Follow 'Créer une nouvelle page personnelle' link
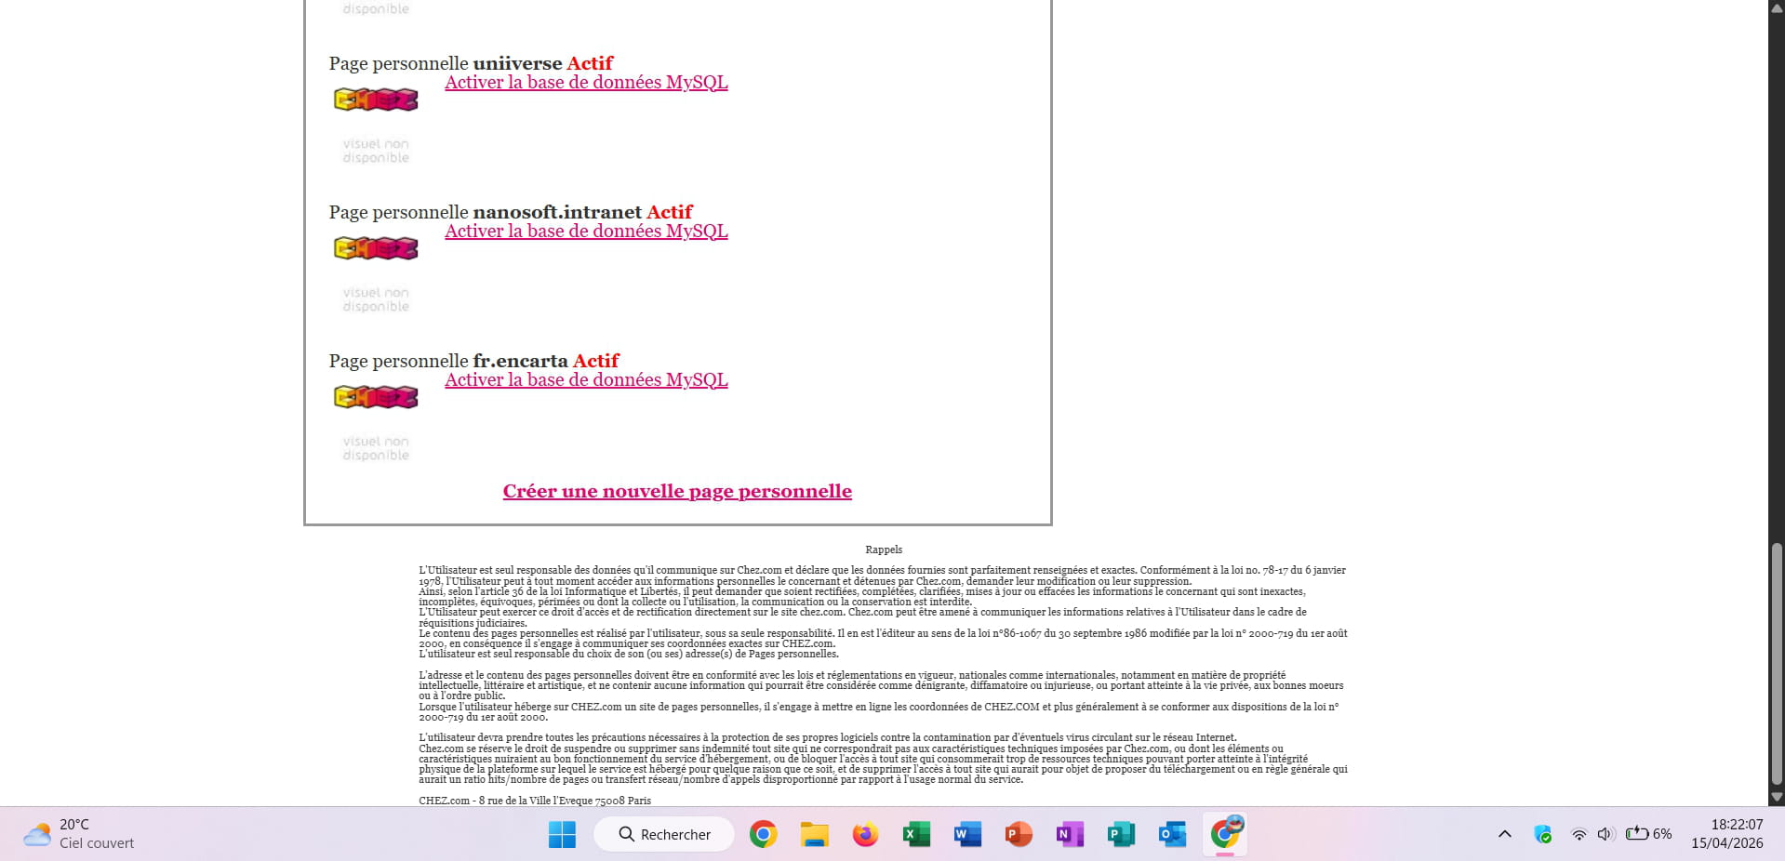The height and width of the screenshot is (861, 1785). [677, 491]
